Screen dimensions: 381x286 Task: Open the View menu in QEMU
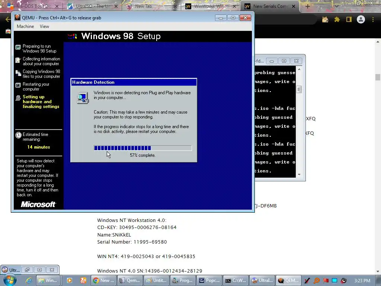(45, 26)
